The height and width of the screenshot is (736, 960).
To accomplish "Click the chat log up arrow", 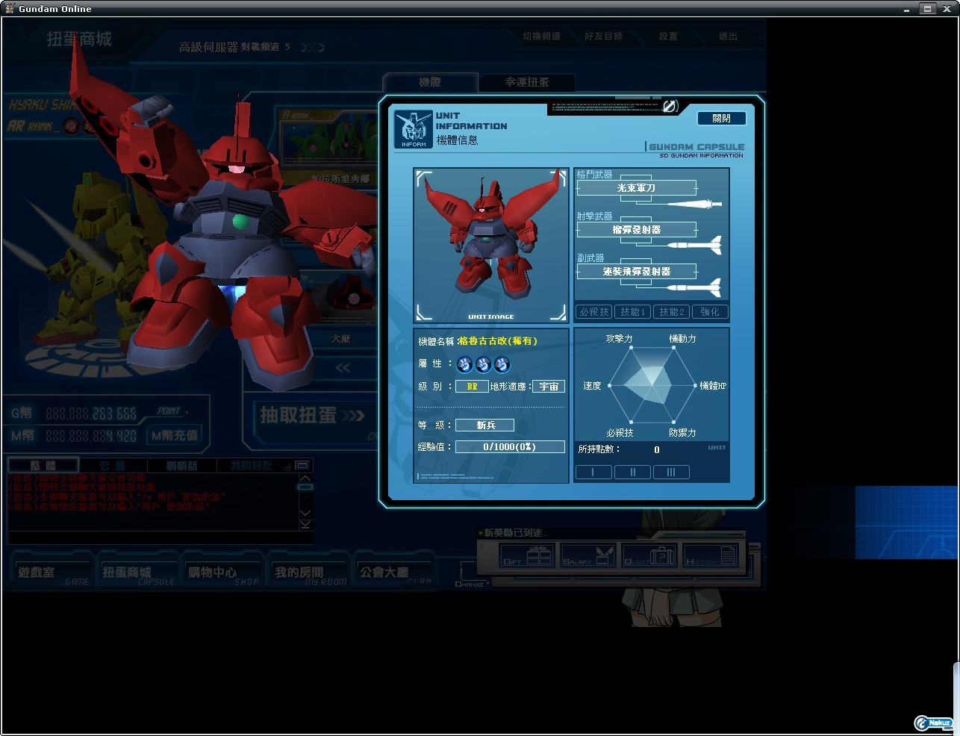I will coord(305,478).
